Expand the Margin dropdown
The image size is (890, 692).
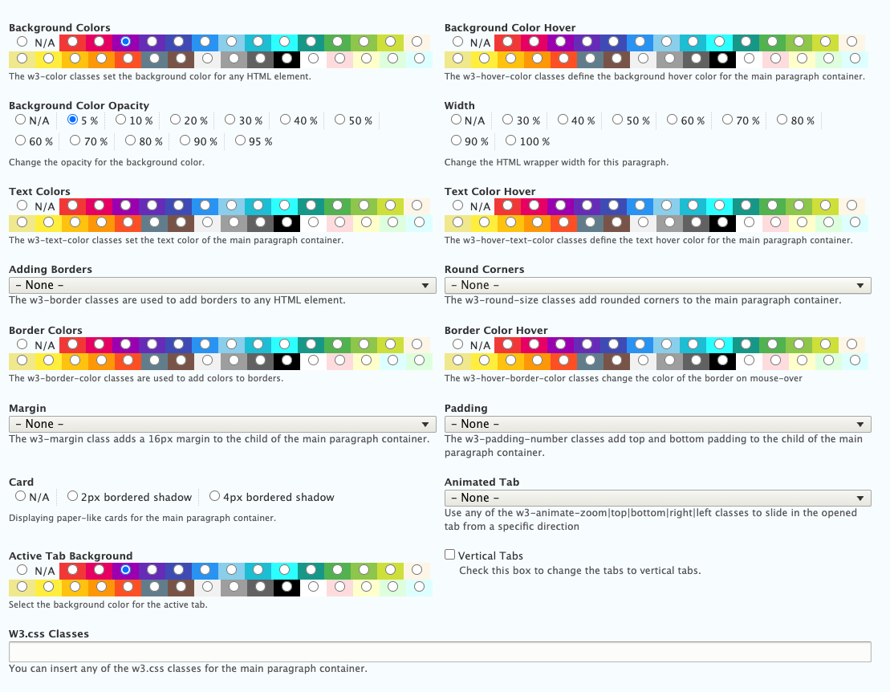222,424
